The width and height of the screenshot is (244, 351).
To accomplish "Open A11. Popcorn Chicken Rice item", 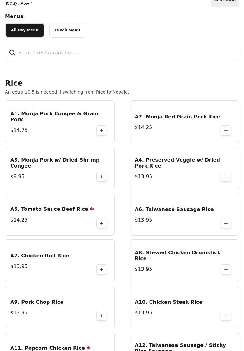I will coord(48,348).
